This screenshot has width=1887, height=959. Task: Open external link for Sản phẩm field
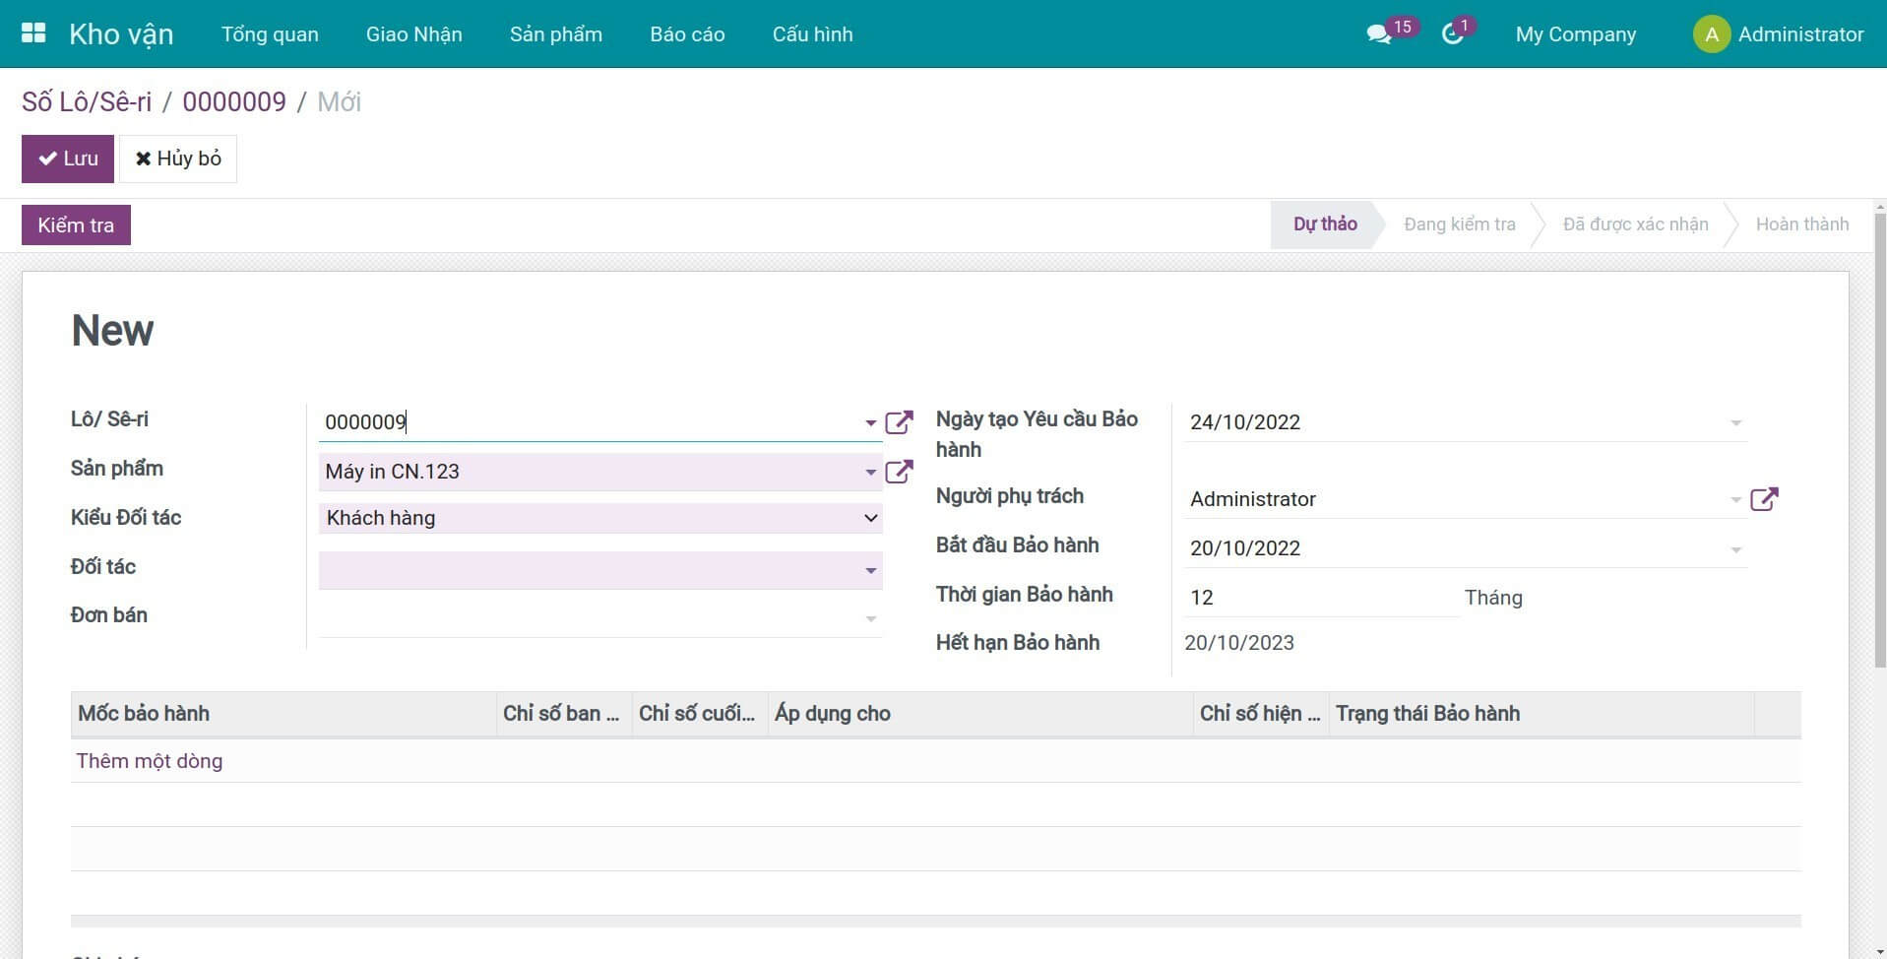coord(899,472)
